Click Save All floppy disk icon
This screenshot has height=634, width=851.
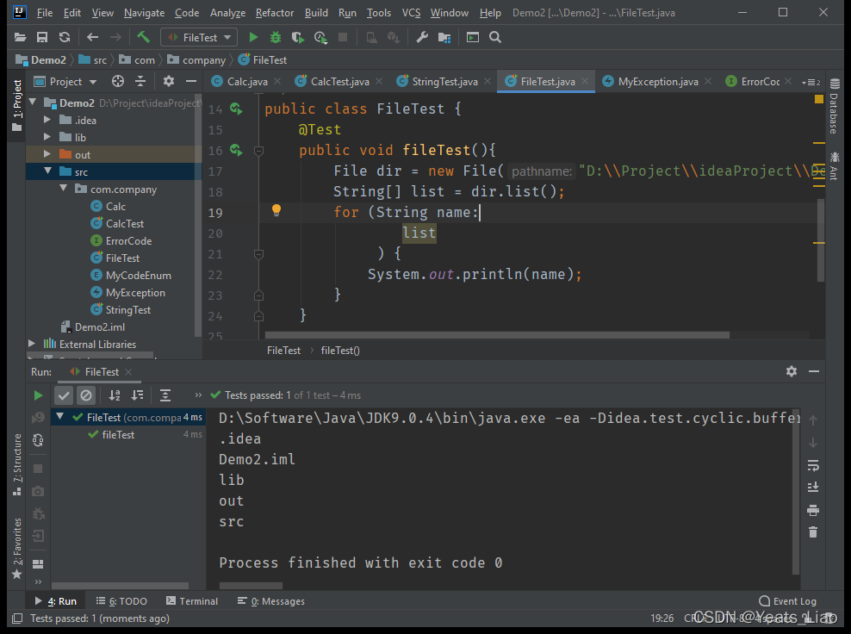tap(41, 37)
